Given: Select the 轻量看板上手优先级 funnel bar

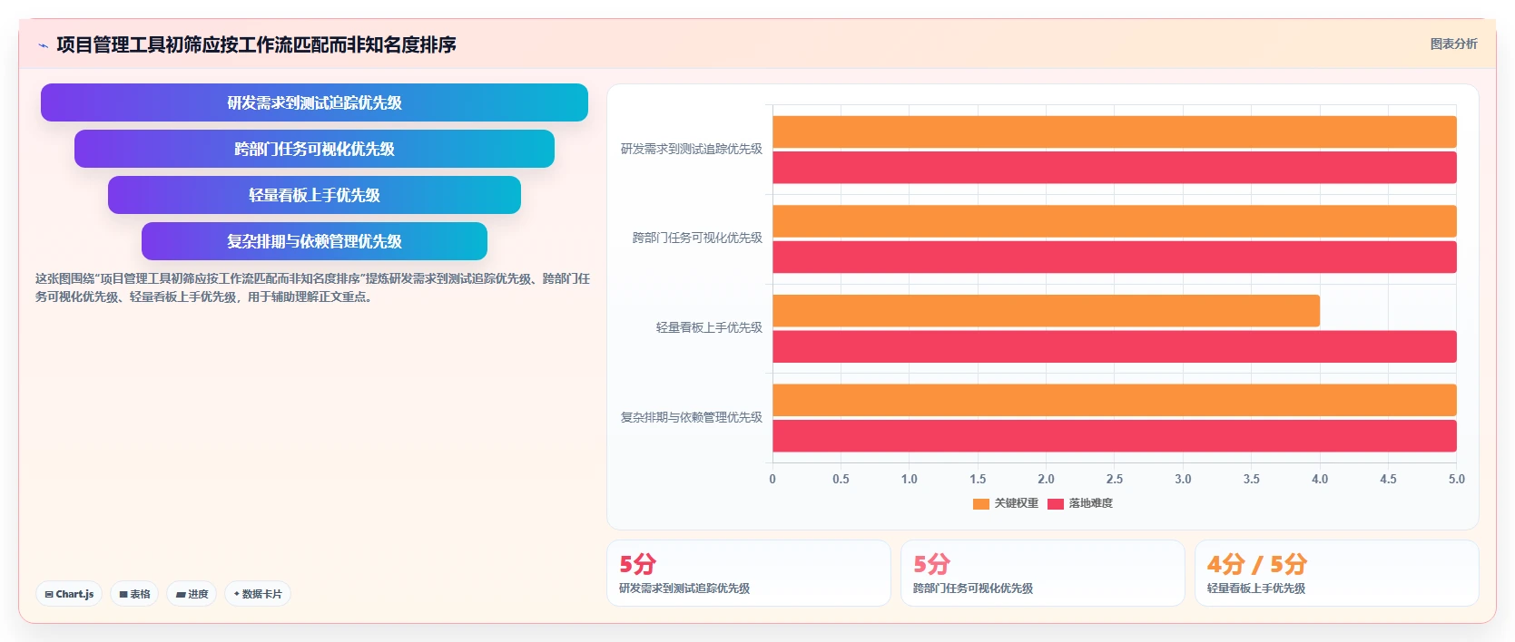Looking at the screenshot, I should (x=314, y=195).
